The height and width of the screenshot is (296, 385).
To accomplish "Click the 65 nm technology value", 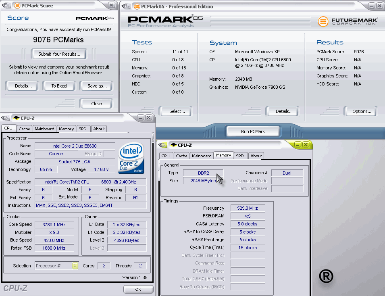I will coord(46,169).
